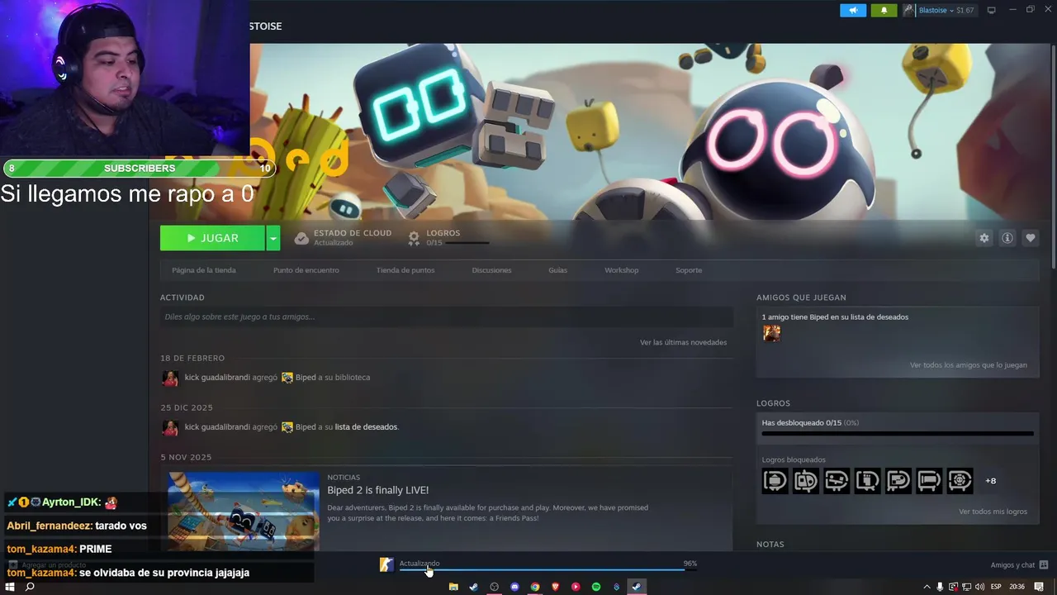Click the game information icon
This screenshot has width=1057, height=595.
[1007, 238]
